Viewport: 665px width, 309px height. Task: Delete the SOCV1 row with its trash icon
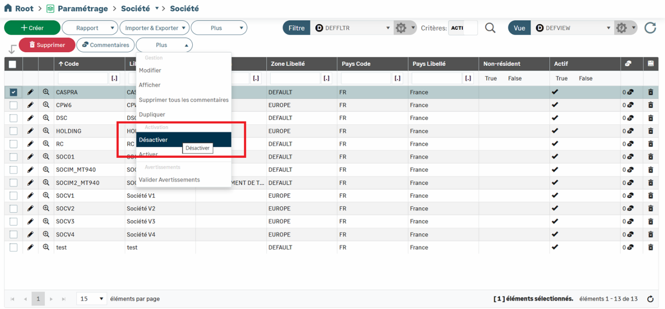651,196
